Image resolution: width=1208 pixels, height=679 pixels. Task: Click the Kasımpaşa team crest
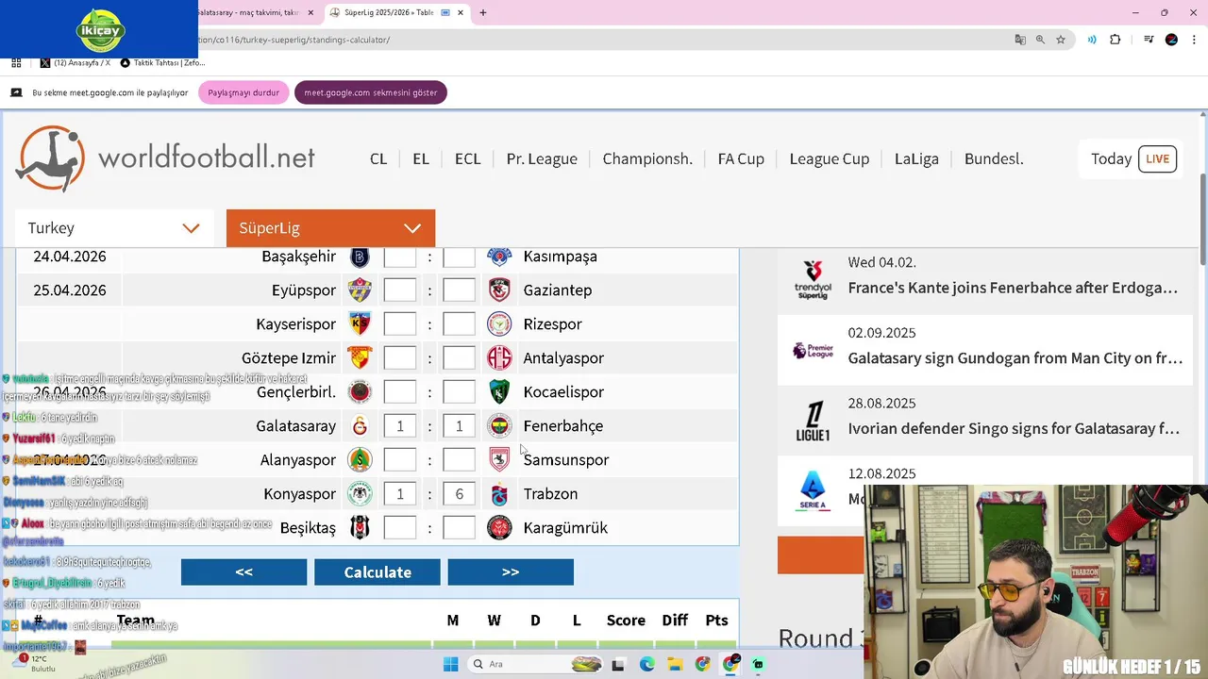[499, 257]
